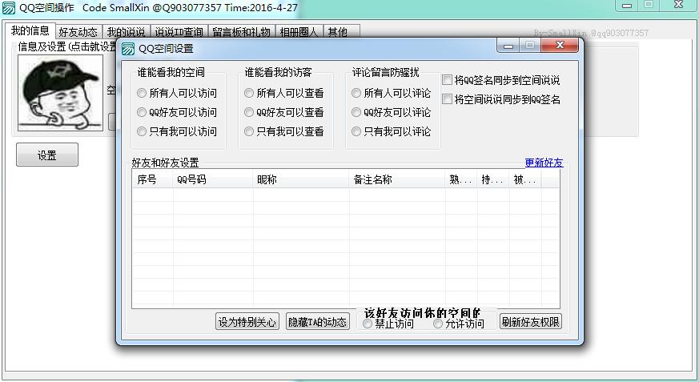Close the QQ空间设置 dialog
Viewport: 699px width, 382px height.
560,45
